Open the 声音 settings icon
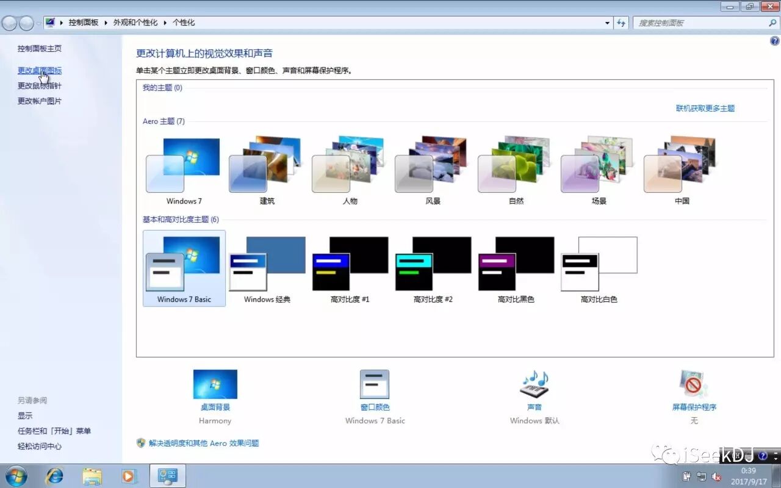Screen dimensions: 781x488 pos(534,384)
